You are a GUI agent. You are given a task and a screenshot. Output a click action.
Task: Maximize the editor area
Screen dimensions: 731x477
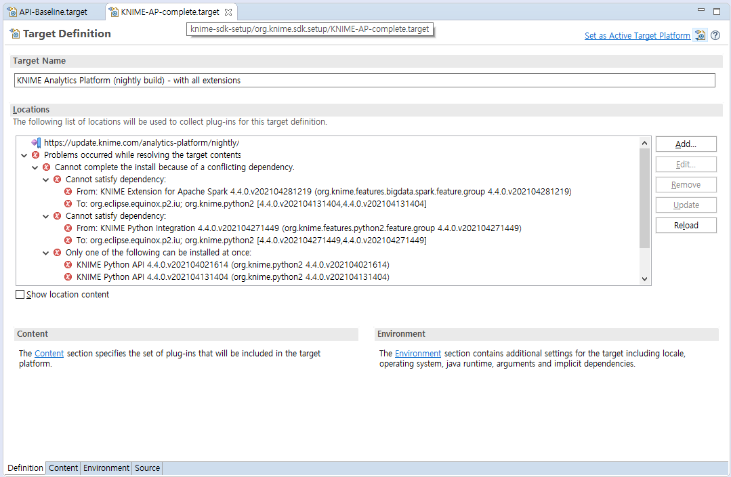pyautogui.click(x=717, y=12)
